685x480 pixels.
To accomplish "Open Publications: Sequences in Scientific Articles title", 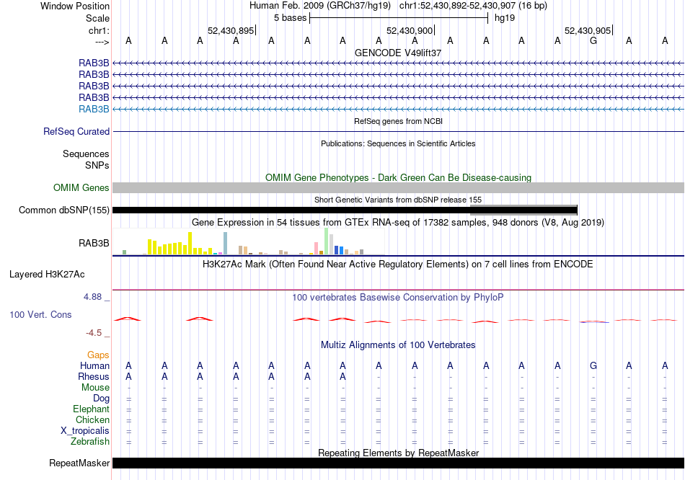I will (398, 143).
